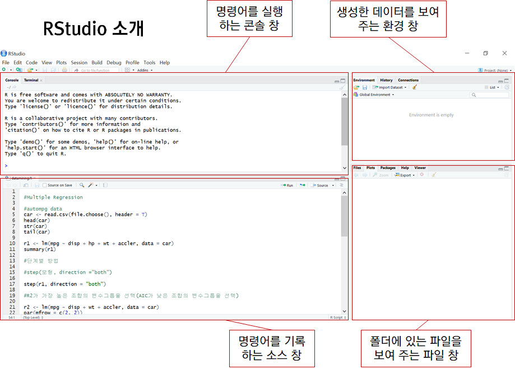515x369 pixels.
Task: Click the Save All icon in main toolbar
Action: pos(54,70)
